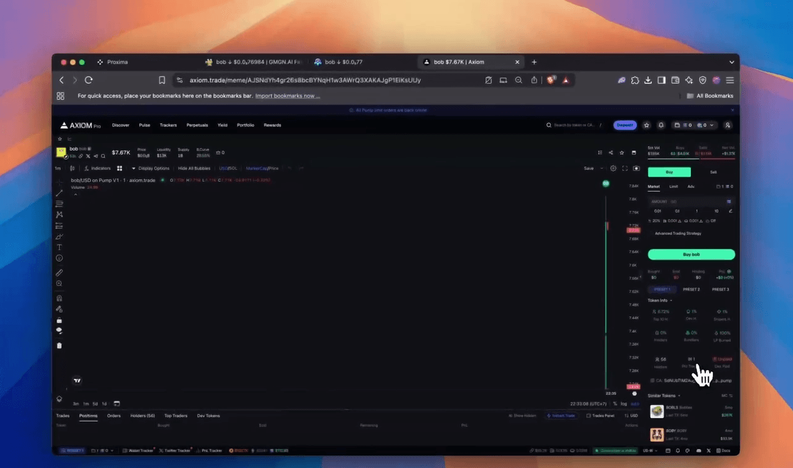This screenshot has width=793, height=468.
Task: Open Display Options dropdown
Action: 151,168
